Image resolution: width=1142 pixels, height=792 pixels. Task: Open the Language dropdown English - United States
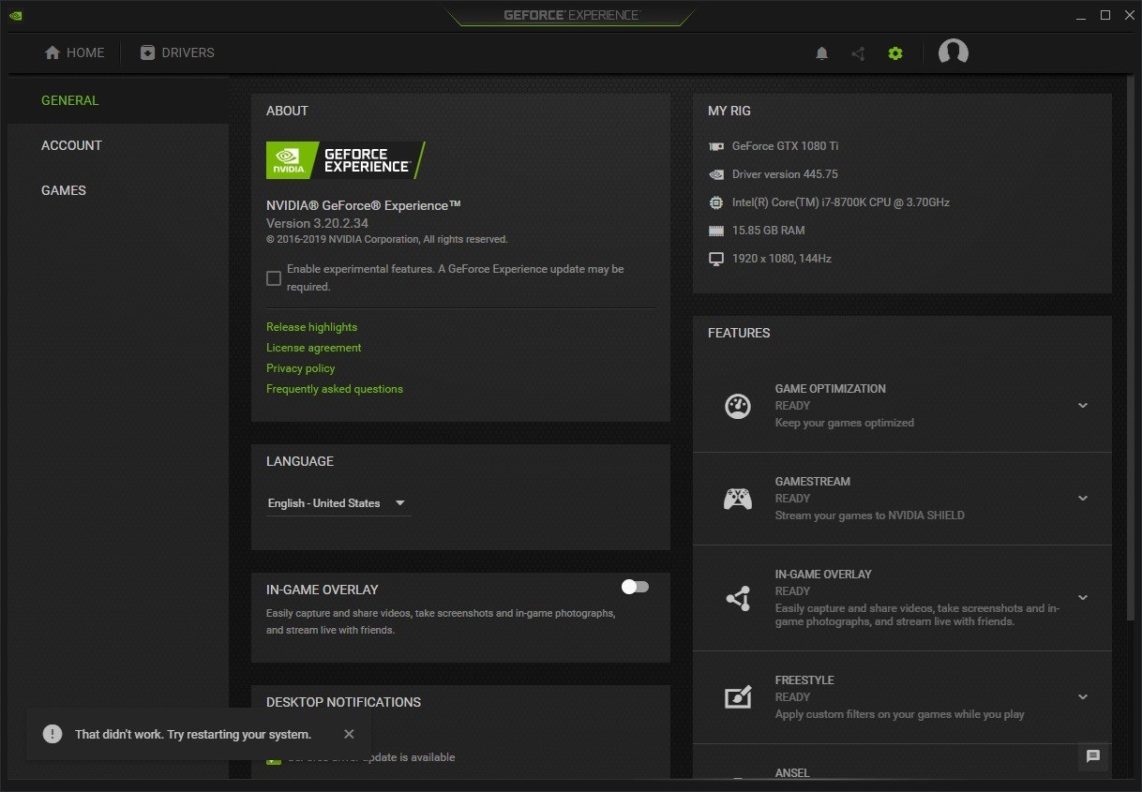tap(338, 503)
